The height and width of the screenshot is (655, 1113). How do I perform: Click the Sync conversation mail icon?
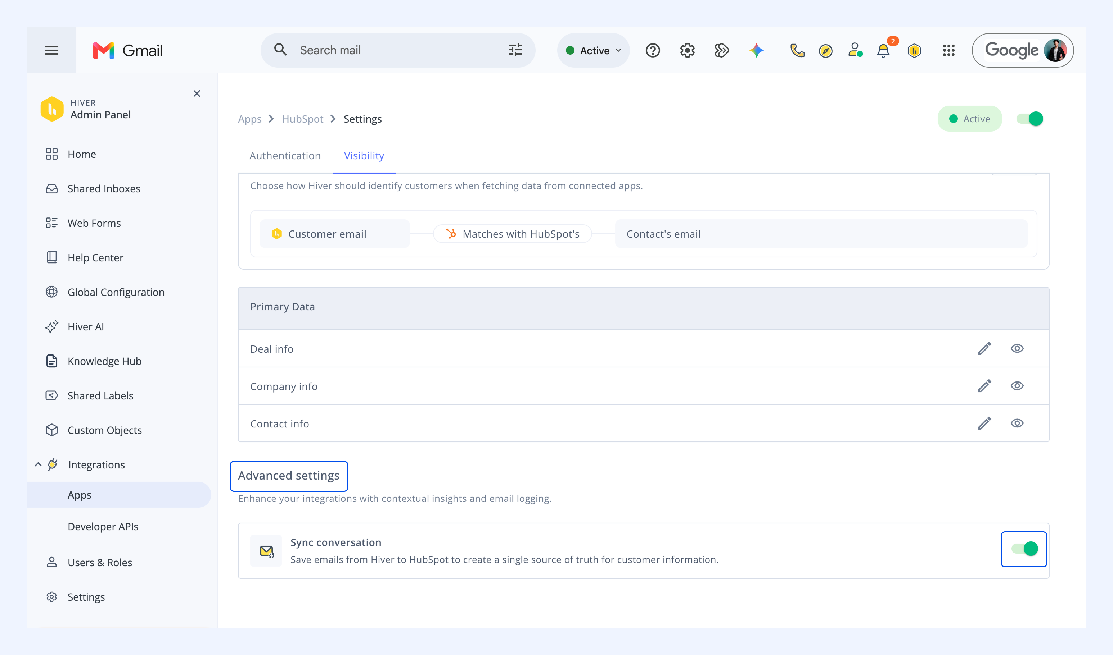266,551
